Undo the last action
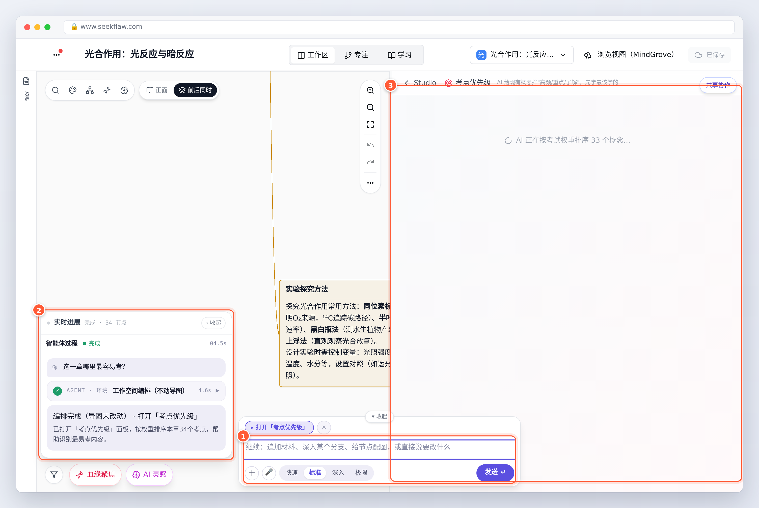 tap(370, 145)
